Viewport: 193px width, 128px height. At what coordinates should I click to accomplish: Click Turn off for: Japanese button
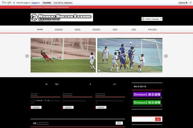pos(63,3)
